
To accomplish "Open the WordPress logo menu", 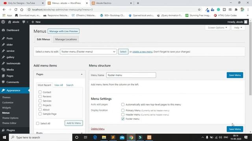I will (3, 22).
